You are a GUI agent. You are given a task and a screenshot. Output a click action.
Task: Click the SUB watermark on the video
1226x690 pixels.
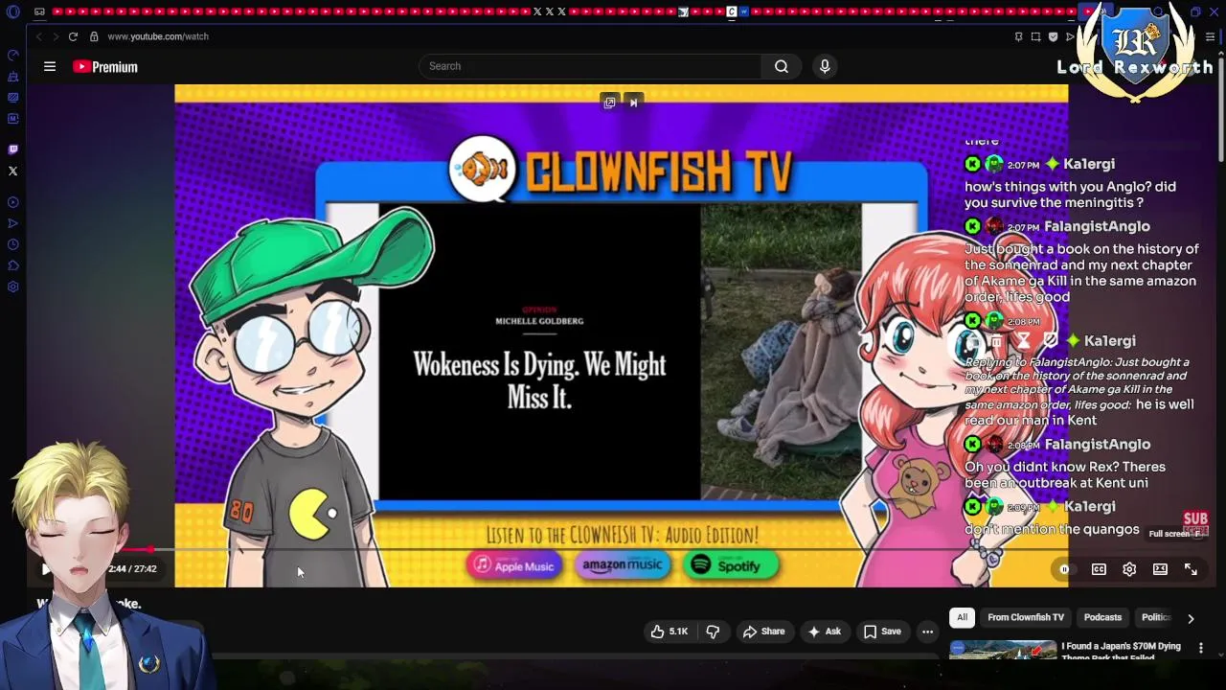tap(1195, 523)
